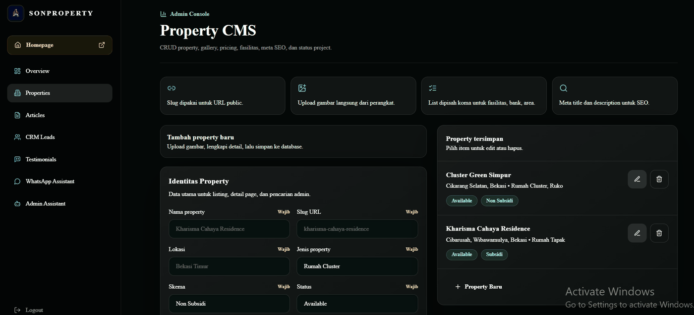Open Testimonials in sidebar

[59, 159]
